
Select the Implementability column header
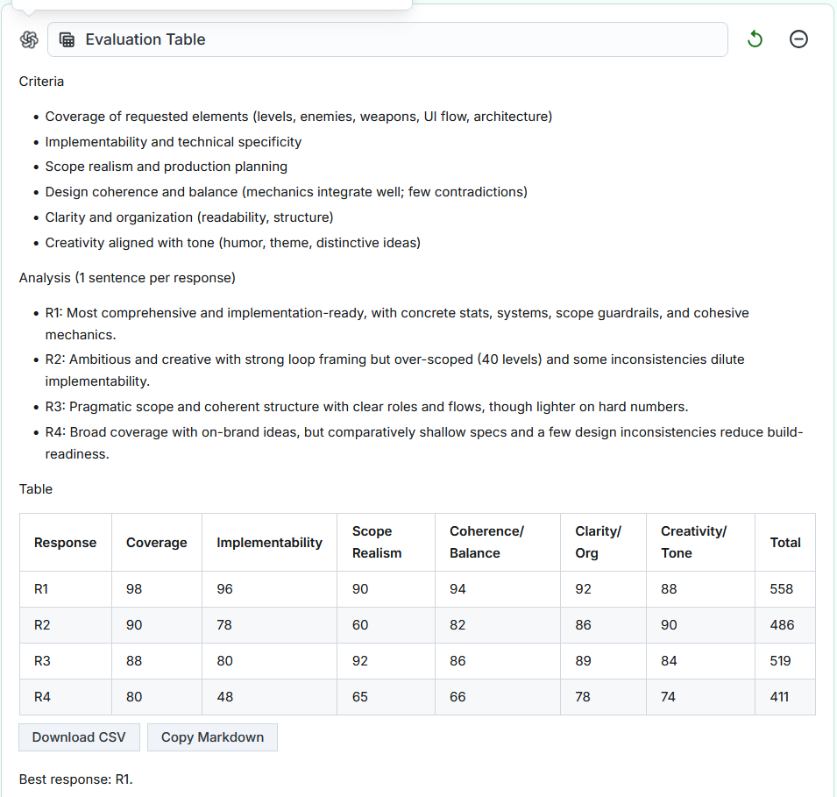pyautogui.click(x=269, y=543)
